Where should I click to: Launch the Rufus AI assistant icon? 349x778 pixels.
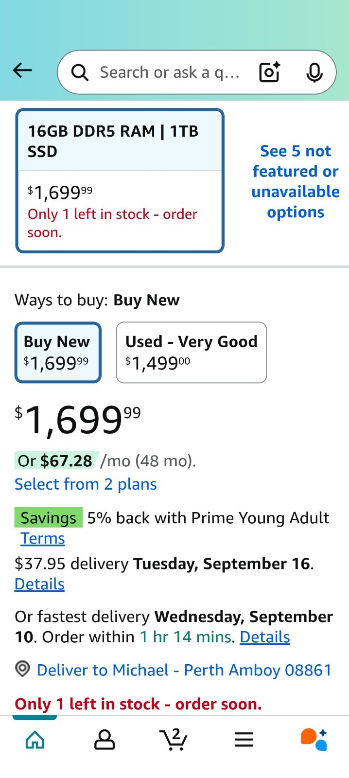coord(314,740)
